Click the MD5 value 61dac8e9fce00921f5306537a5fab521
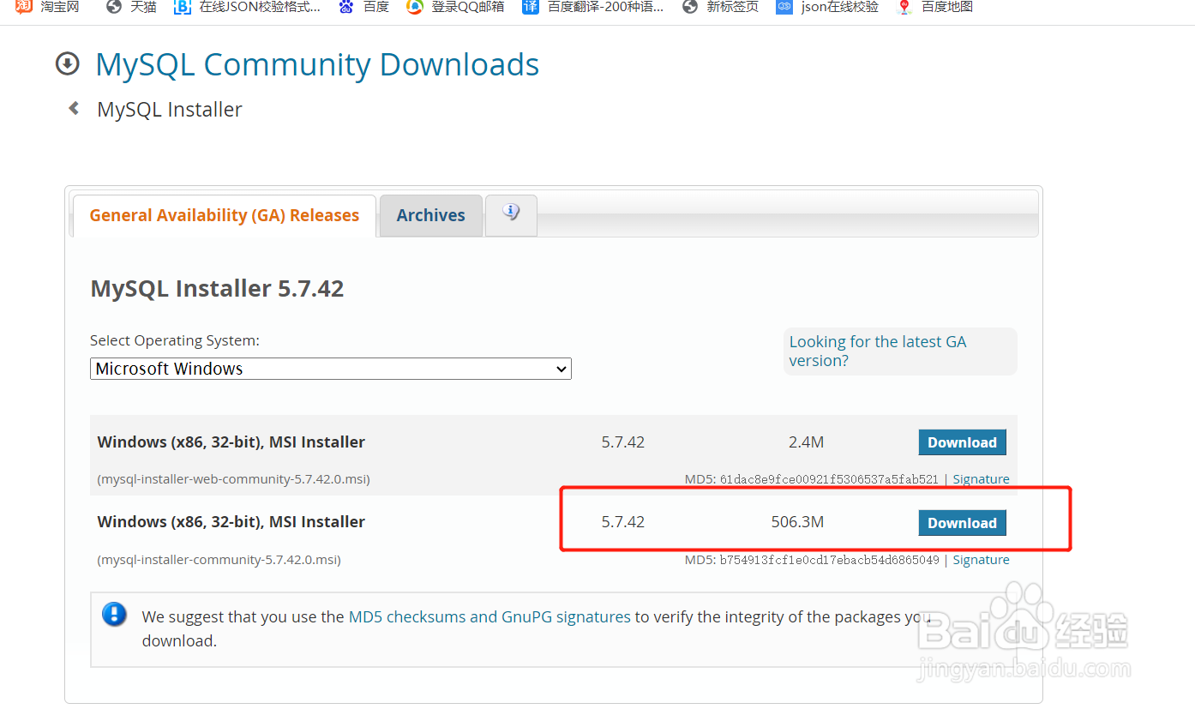This screenshot has width=1195, height=709. coord(829,479)
